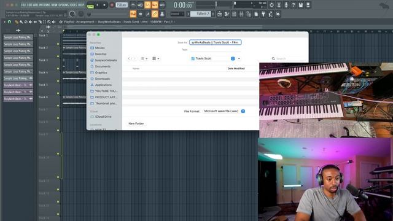The image size is (393, 221).
Task: Click the song time display
Action: pos(183,5)
